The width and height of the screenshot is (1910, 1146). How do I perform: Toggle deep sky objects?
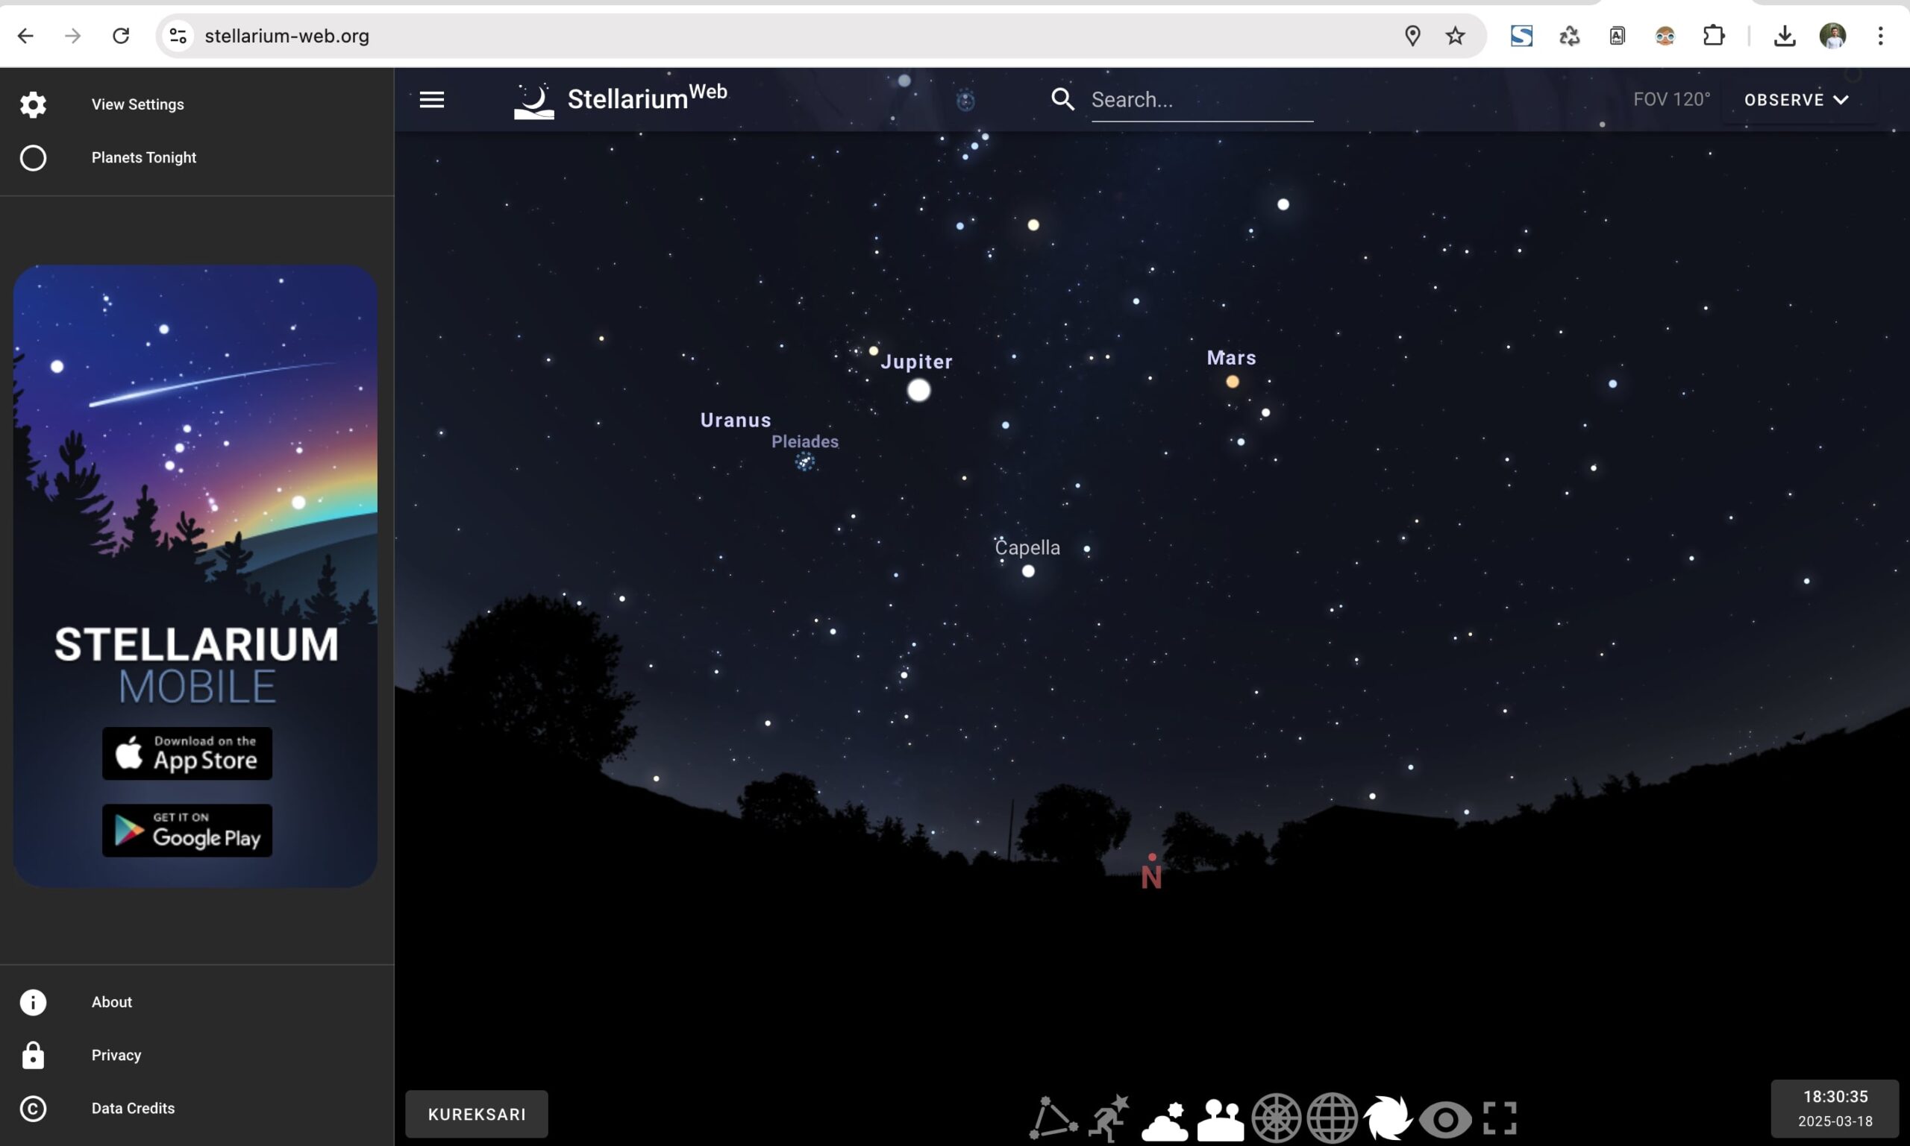(1388, 1118)
